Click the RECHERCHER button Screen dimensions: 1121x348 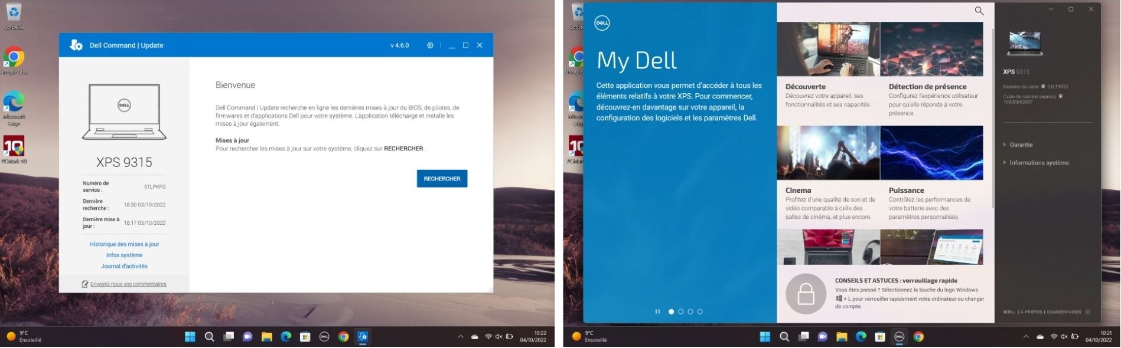pyautogui.click(x=442, y=179)
